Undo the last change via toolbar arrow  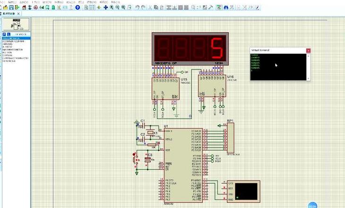[138, 8]
